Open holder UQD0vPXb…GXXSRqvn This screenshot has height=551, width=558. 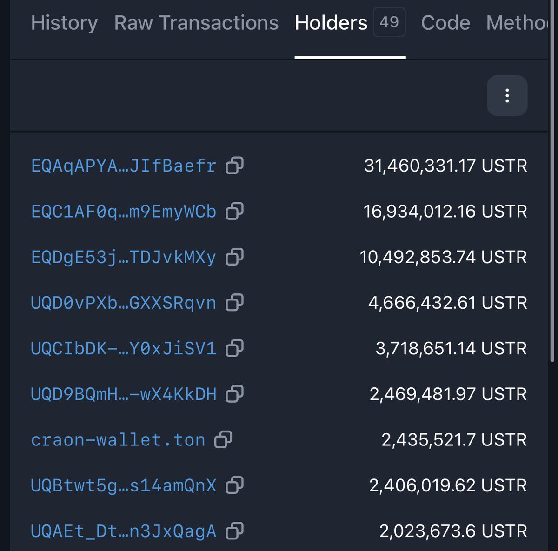124,303
